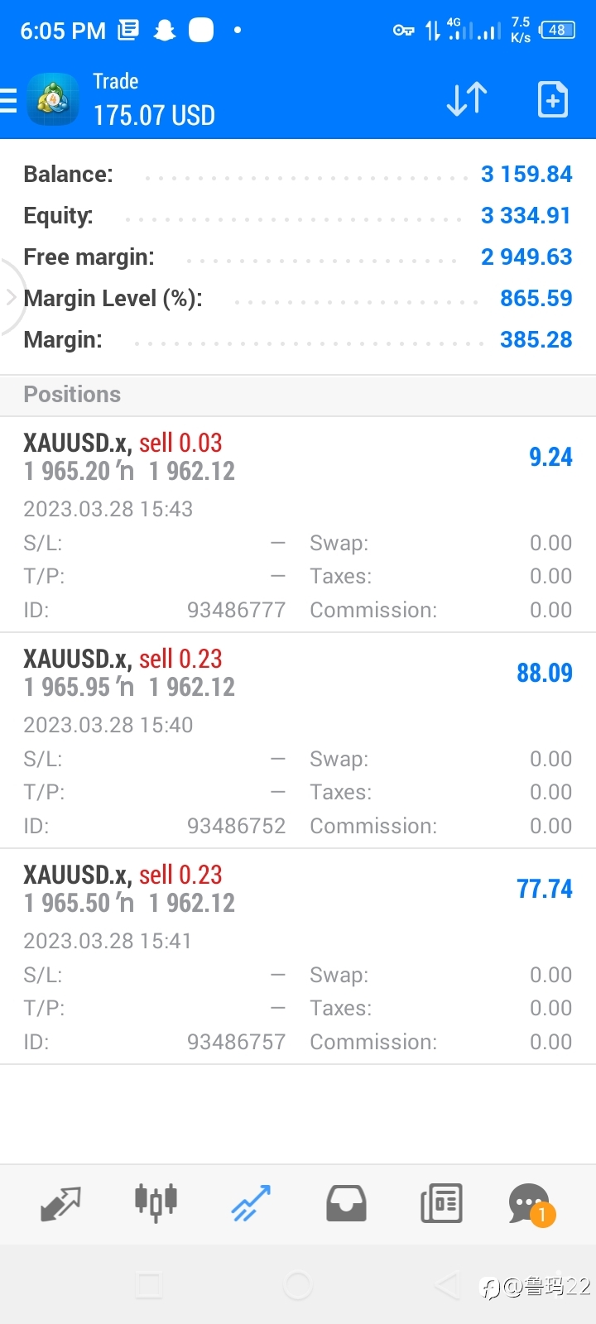Screen dimensions: 596x1324
Task: Open the chat messages icon with badge
Action: coord(531,1205)
